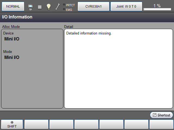This screenshot has width=174, height=130.
Task: Toggle the SHIFT function key
Action: coord(12,124)
